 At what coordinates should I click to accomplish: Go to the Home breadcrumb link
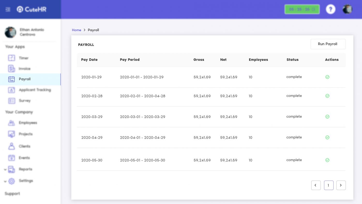click(x=77, y=30)
